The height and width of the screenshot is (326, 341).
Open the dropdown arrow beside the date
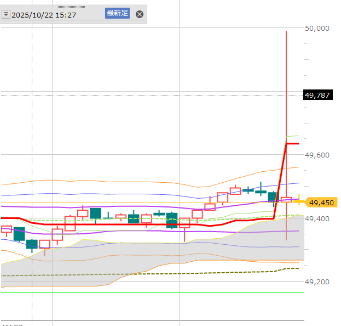[6, 14]
